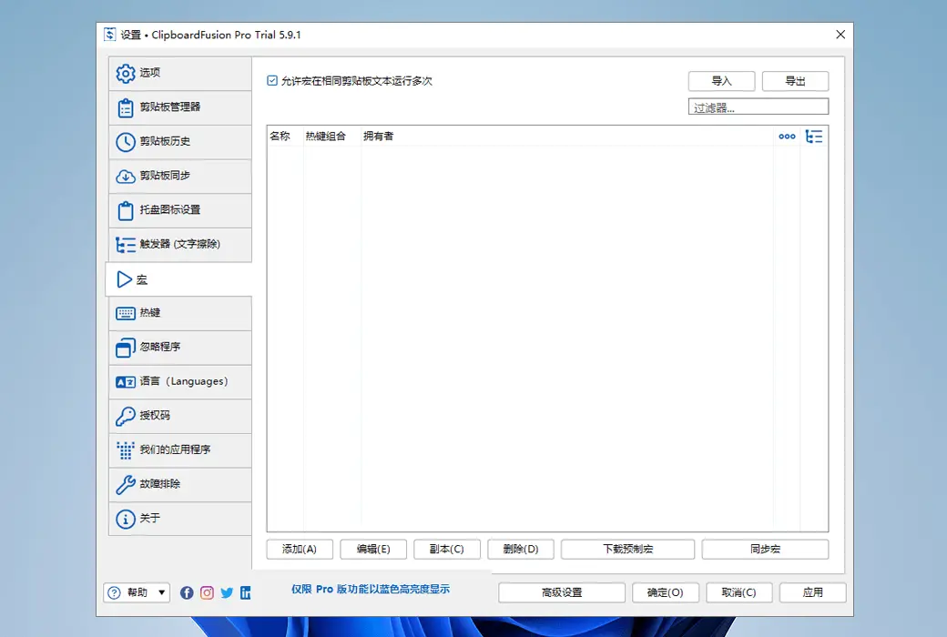The height and width of the screenshot is (637, 947).
Task: Add a new macro with 添加(A)
Action: 300,550
